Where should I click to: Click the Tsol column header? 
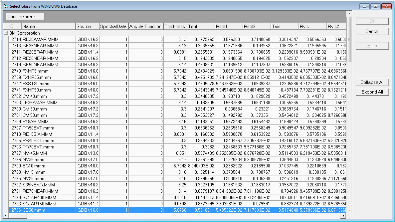click(201, 26)
